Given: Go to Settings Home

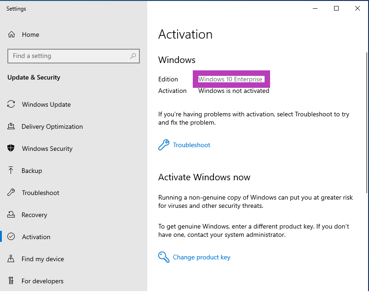Looking at the screenshot, I should click(x=74, y=34).
